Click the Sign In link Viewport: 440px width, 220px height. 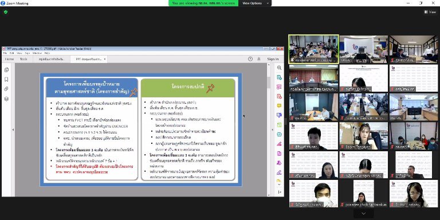point(273,59)
